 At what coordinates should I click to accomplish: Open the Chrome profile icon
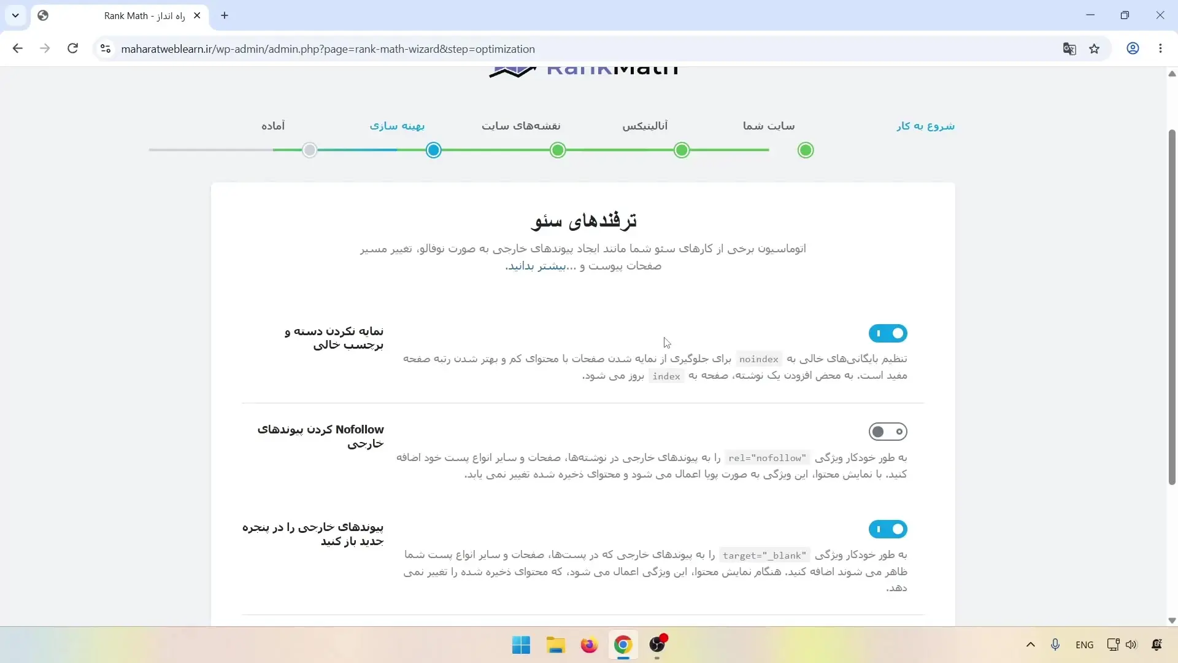point(1133,48)
